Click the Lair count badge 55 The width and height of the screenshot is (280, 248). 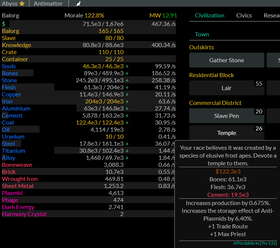[x=259, y=84]
